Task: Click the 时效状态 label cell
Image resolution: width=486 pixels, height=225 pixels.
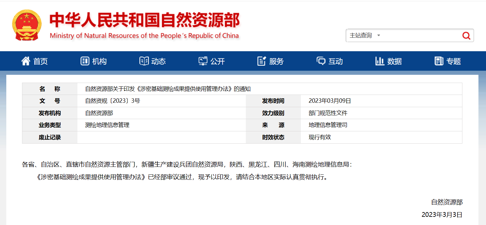Action: (273, 137)
